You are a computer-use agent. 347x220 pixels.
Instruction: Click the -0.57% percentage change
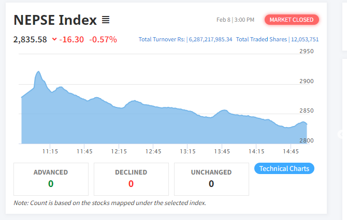pyautogui.click(x=103, y=39)
